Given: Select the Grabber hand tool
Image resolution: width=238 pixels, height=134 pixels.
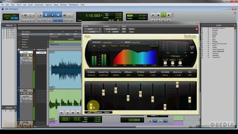Looking at the screenshot, I should [x=58, y=15].
